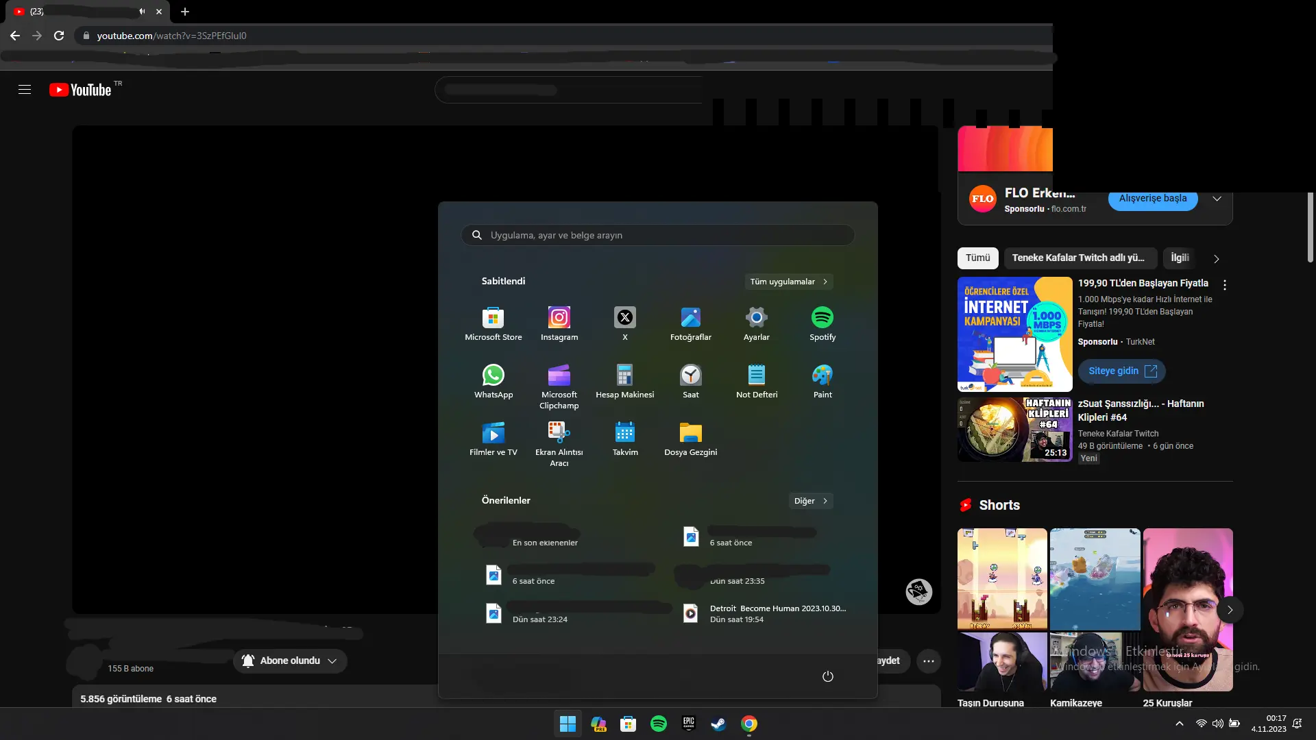
Task: Click Start menu search field
Action: coord(657,235)
